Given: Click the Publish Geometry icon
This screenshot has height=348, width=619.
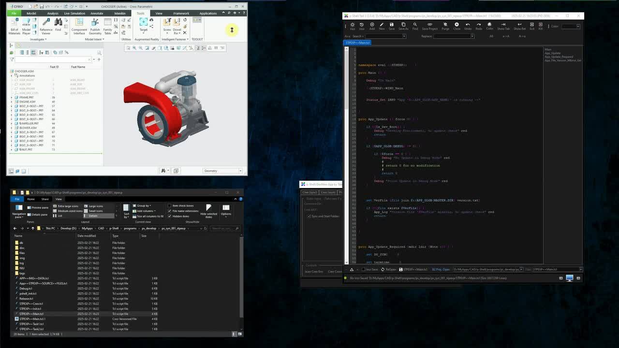Looking at the screenshot, I should 95,26.
